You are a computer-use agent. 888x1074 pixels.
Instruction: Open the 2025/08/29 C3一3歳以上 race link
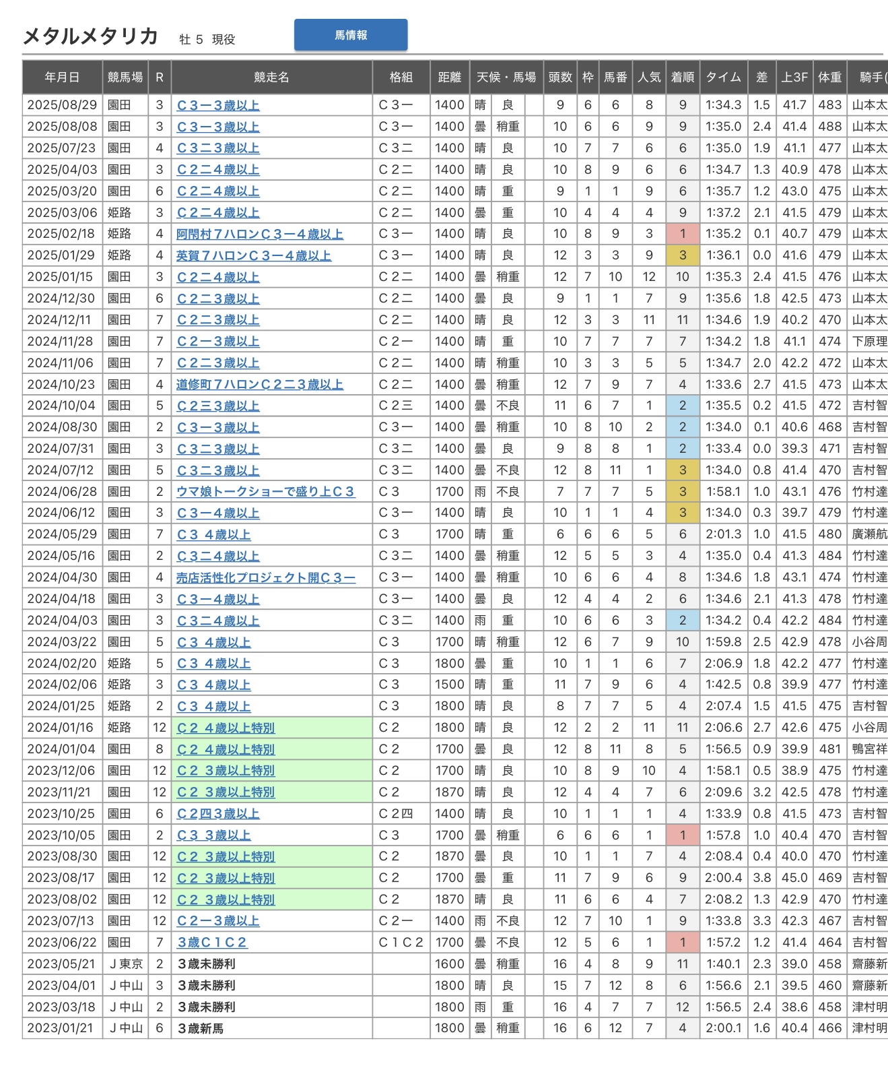[x=217, y=106]
